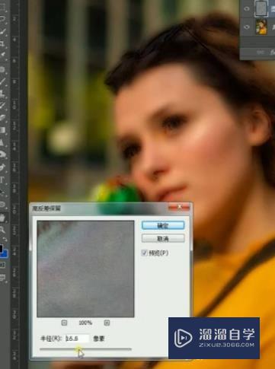Hide the photo layer via eye icon

pos(246,27)
